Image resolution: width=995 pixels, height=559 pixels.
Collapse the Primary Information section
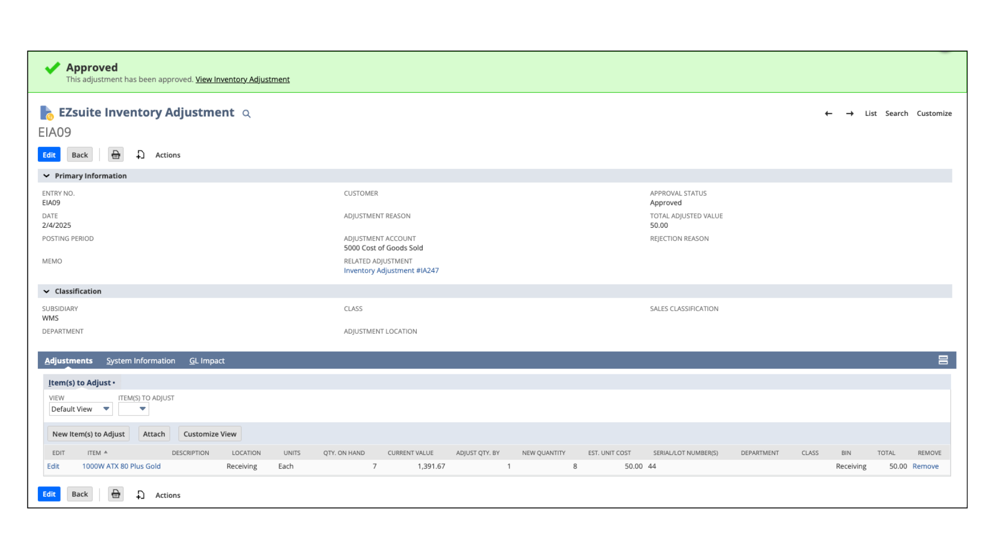point(47,176)
